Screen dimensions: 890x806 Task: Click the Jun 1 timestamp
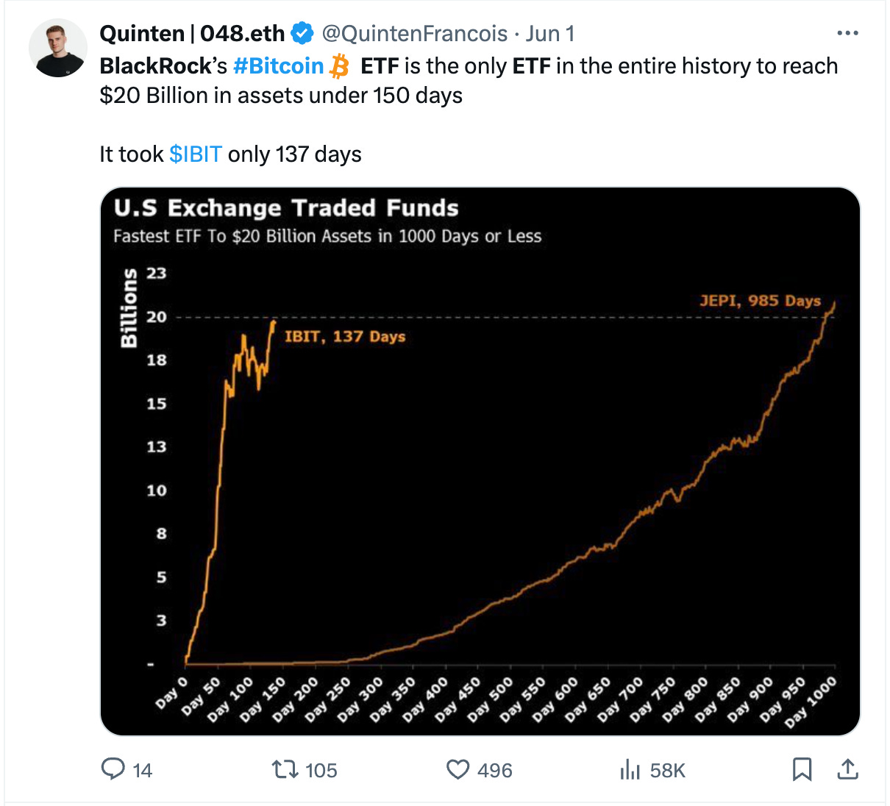[x=550, y=33]
